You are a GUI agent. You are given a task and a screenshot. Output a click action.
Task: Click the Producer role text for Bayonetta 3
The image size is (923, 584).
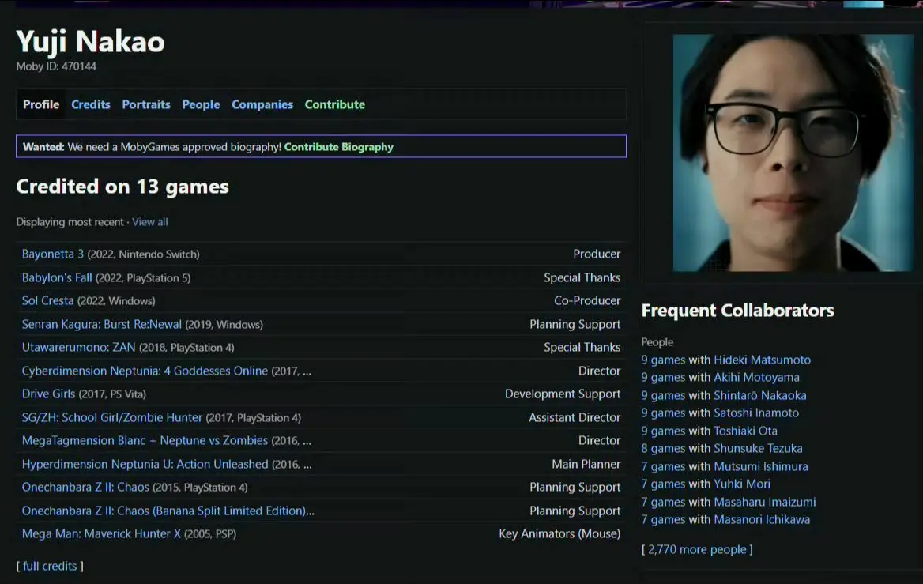[x=597, y=254]
